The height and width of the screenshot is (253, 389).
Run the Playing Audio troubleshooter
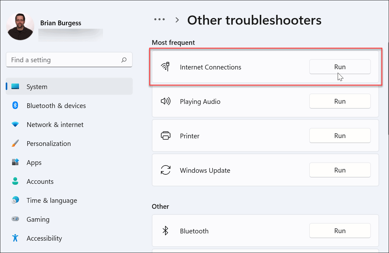pyautogui.click(x=340, y=101)
